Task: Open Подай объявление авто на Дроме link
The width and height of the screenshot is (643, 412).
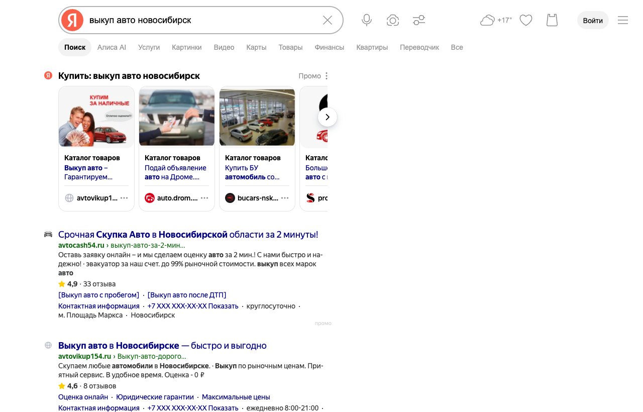Action: 175,172
